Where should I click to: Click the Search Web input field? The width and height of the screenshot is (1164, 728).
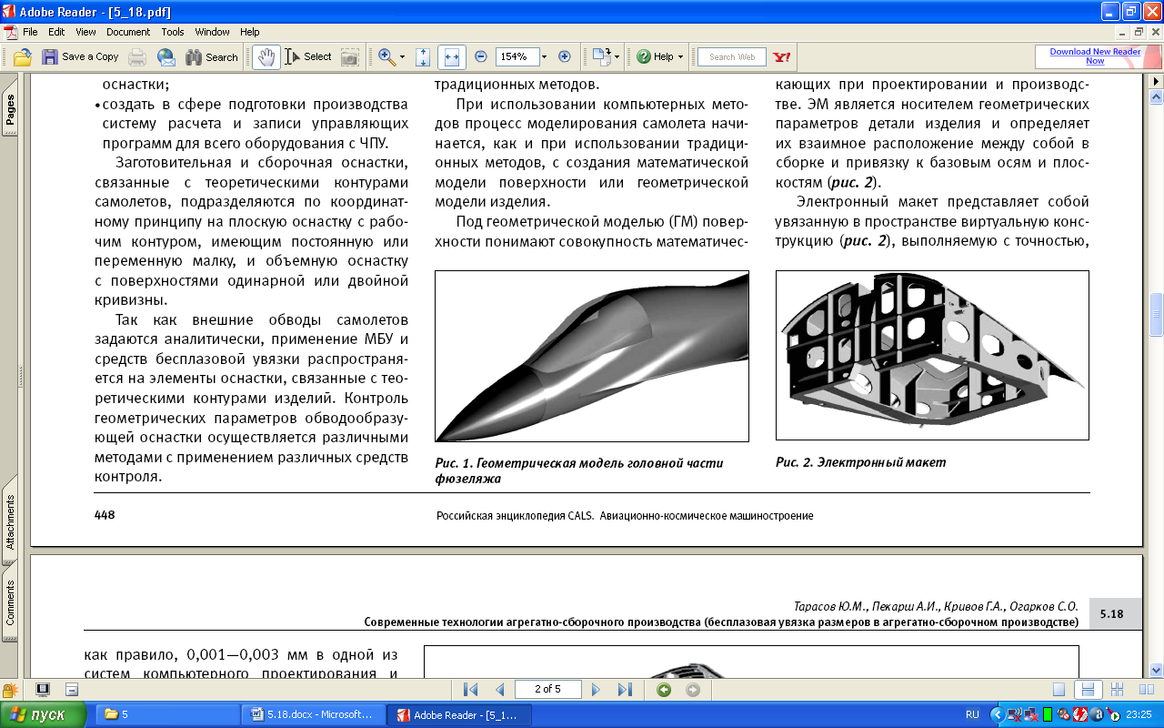[732, 56]
